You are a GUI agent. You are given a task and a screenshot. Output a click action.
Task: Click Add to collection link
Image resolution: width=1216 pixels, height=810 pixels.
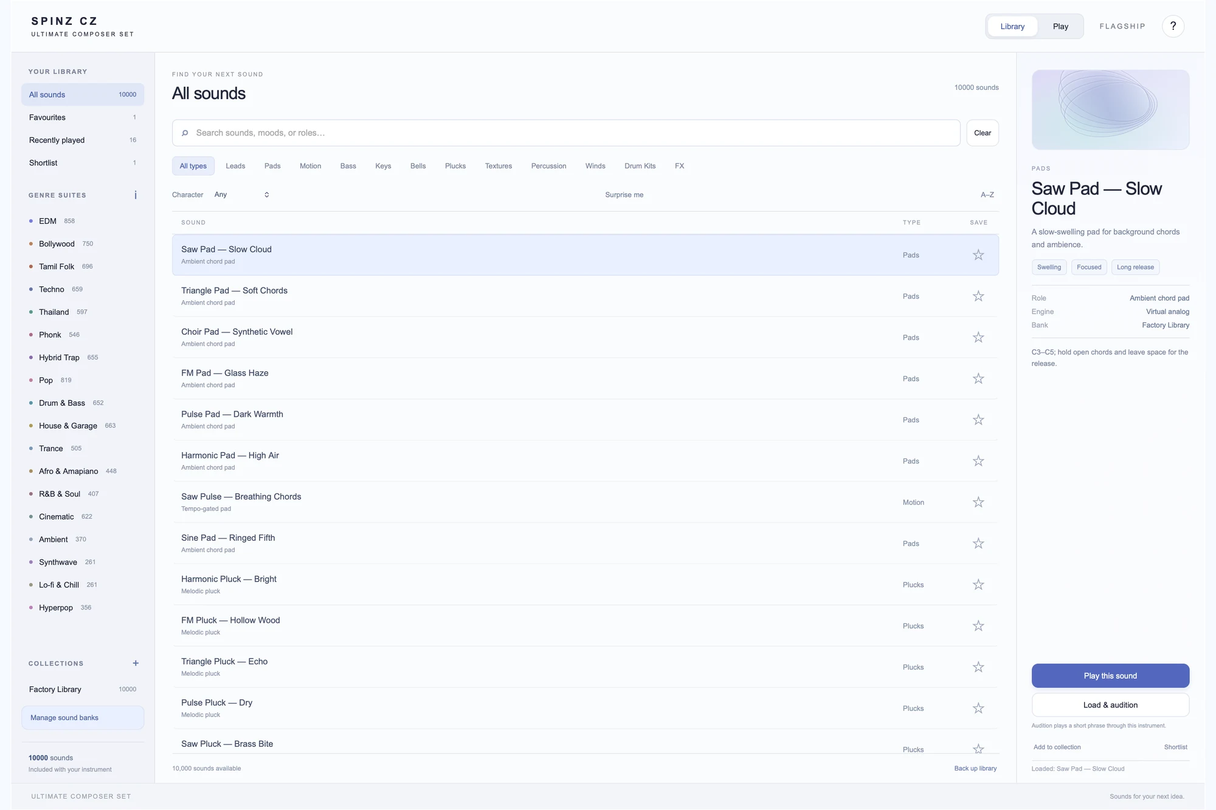pos(1057,747)
